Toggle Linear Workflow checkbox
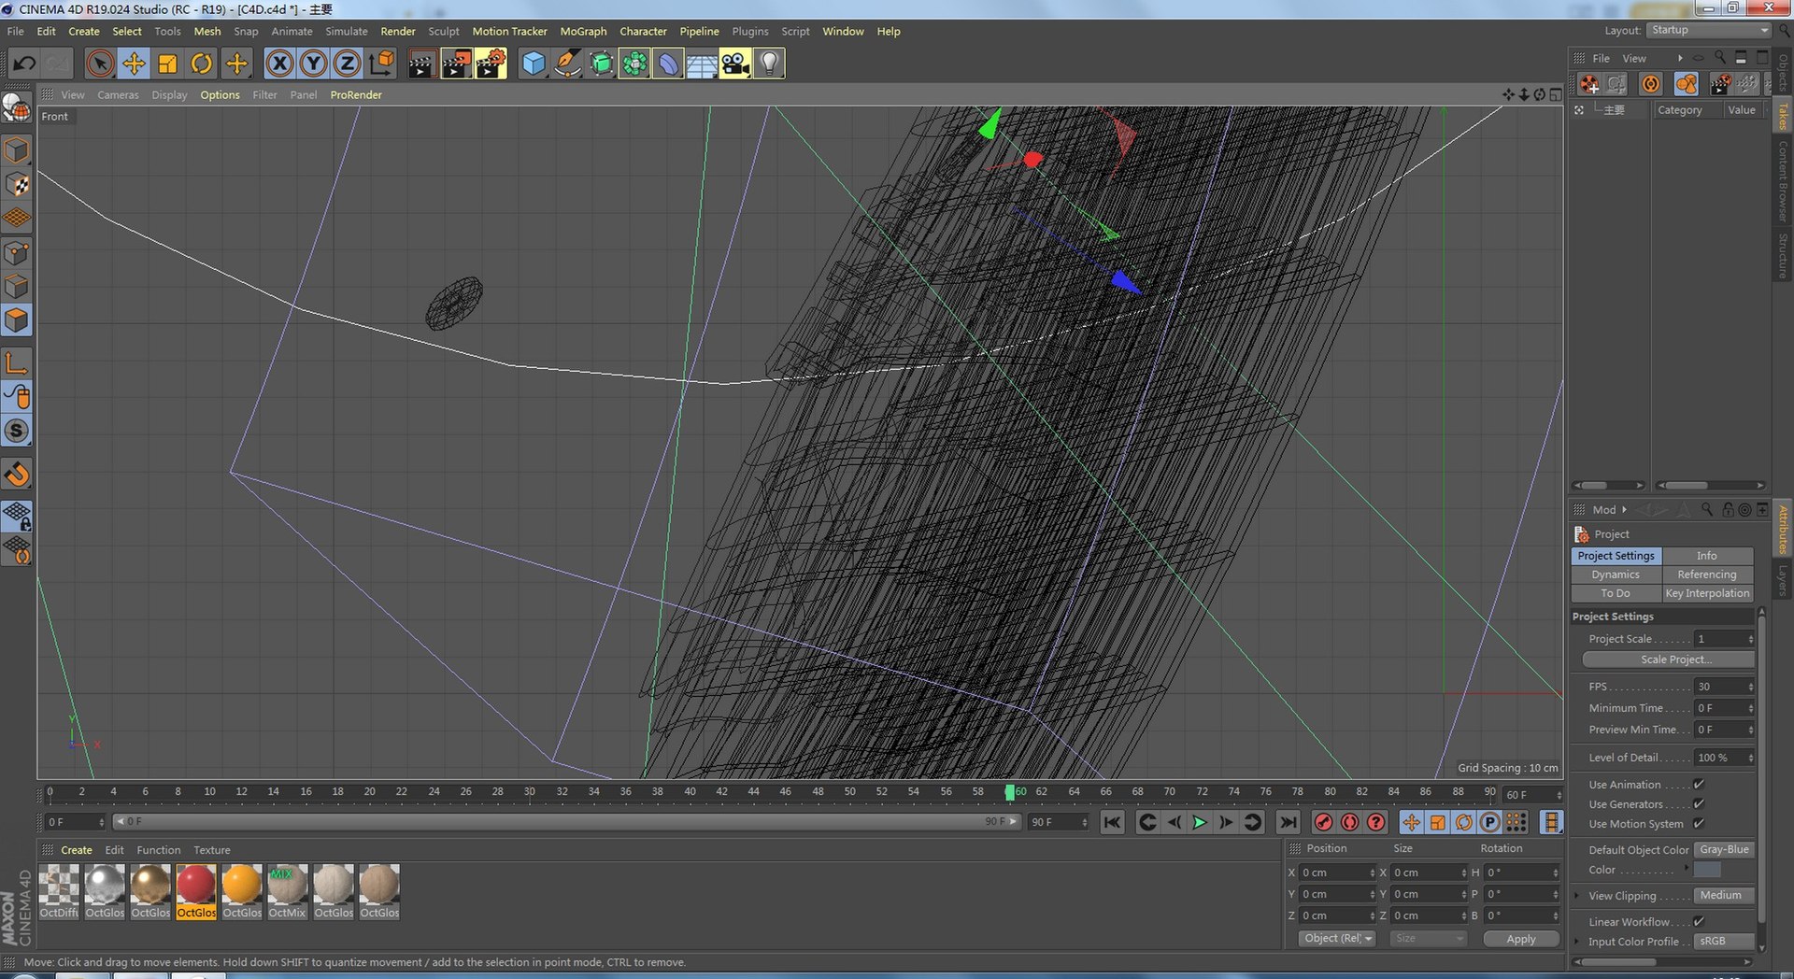This screenshot has width=1794, height=979. 1699,922
